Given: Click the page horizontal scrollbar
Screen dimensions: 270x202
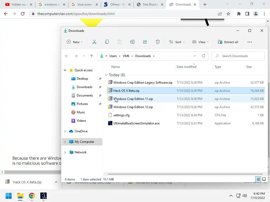Looking at the screenshot, I should (x=33, y=172).
